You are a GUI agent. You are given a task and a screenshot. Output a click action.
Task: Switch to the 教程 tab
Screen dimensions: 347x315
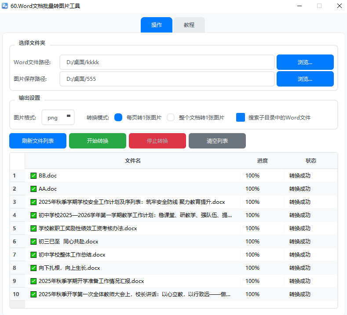coord(189,25)
